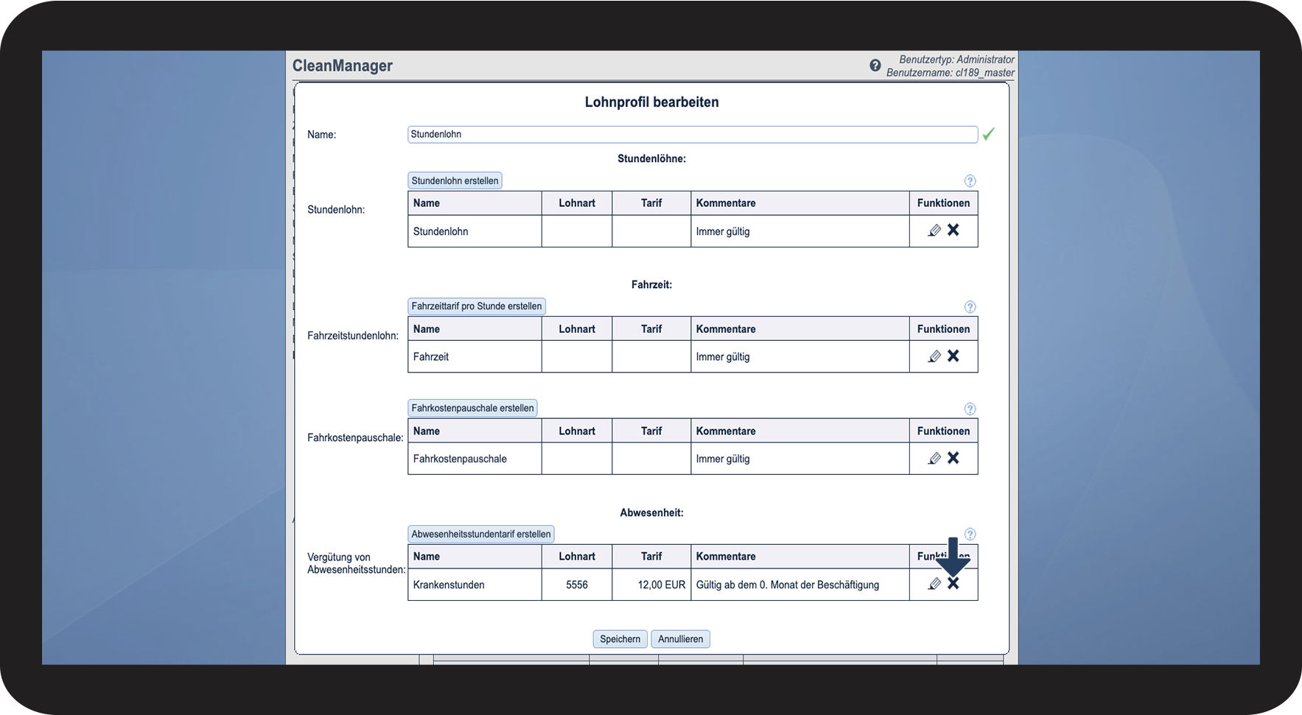Show help for the Stundenlohn table
1302x715 pixels.
[x=970, y=181]
